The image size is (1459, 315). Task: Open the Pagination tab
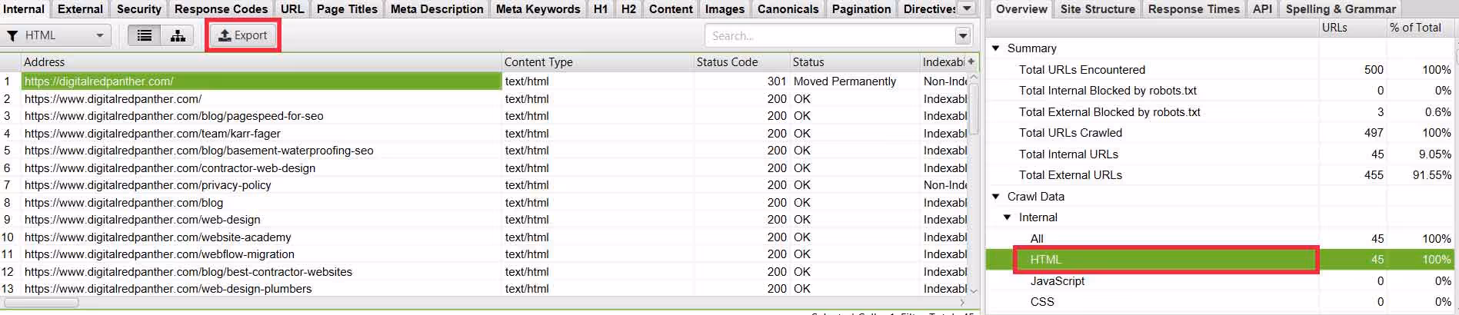coord(861,9)
